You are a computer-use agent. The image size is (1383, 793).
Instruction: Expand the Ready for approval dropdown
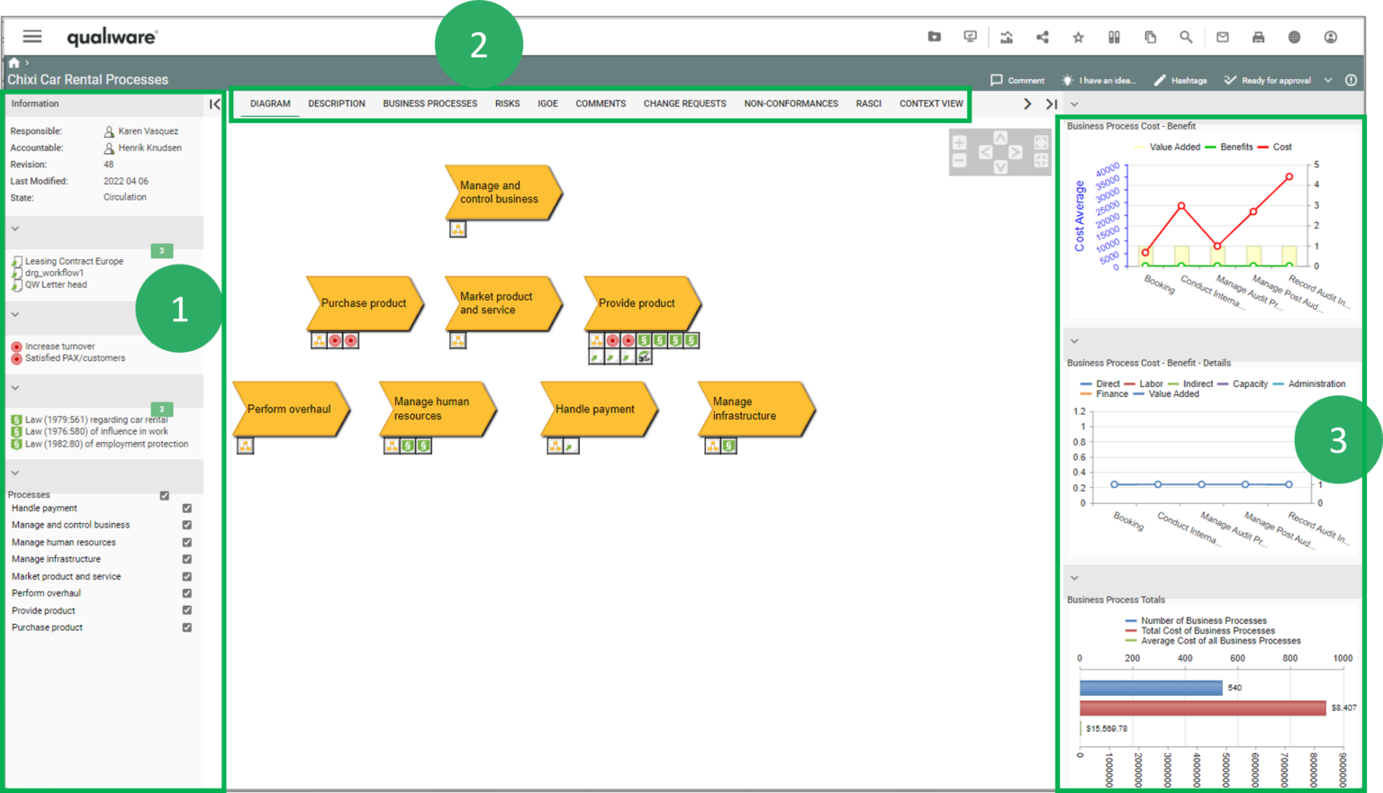coord(1327,80)
